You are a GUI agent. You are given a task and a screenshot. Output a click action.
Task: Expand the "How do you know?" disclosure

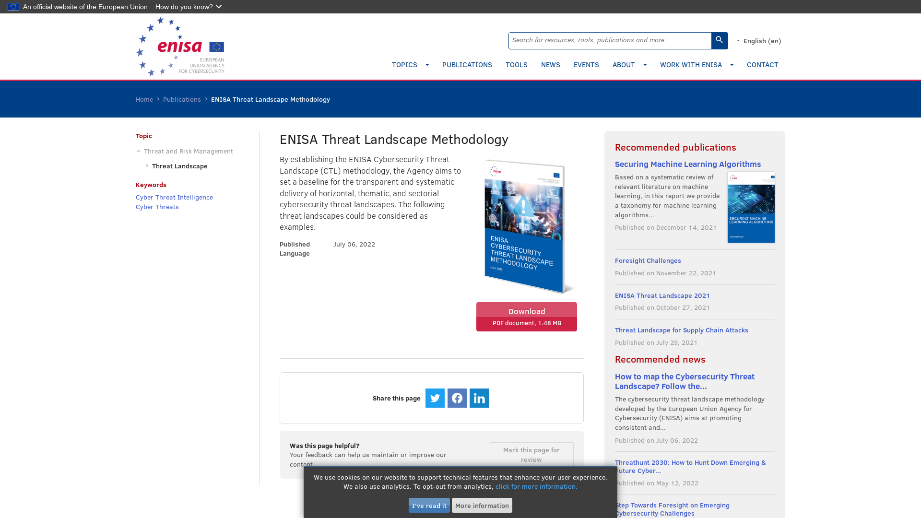tap(188, 7)
